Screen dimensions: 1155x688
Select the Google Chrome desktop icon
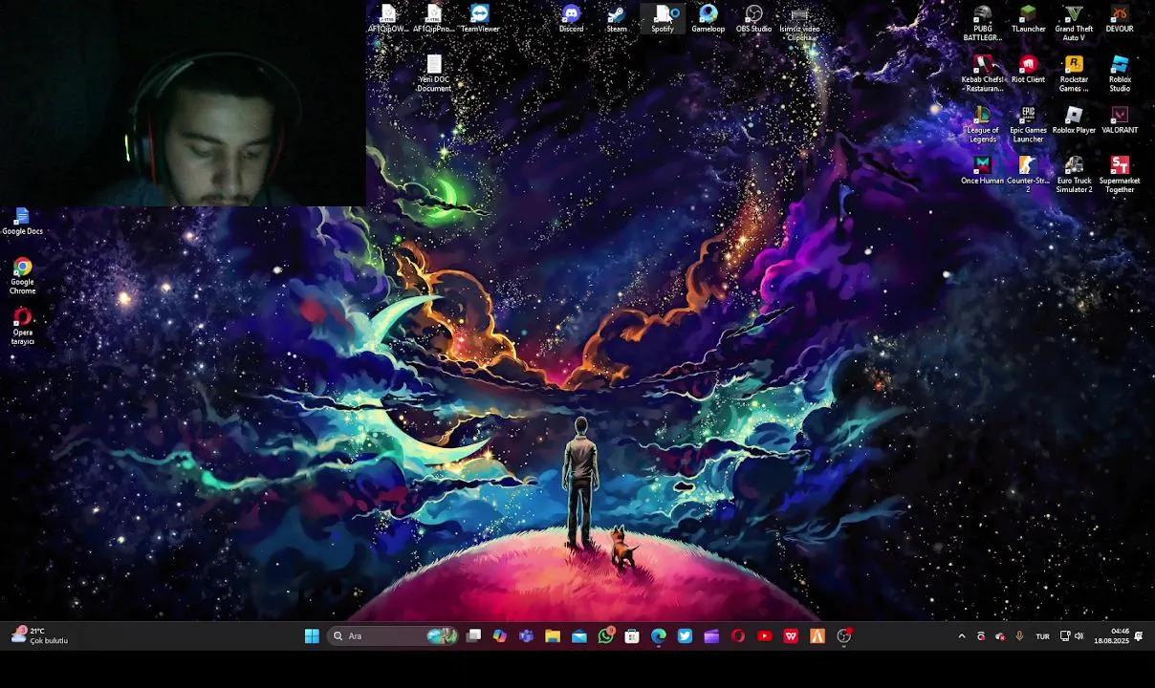pos(22,276)
